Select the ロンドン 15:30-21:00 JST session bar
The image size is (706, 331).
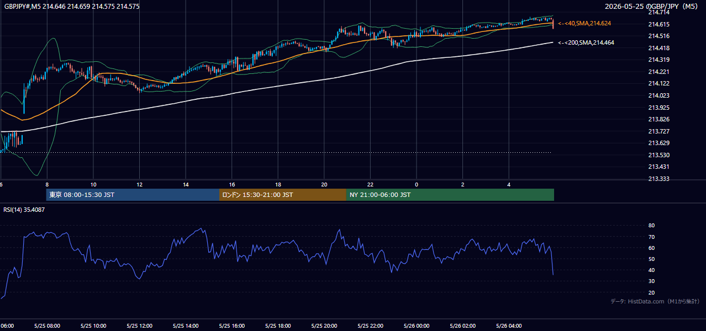pos(283,195)
